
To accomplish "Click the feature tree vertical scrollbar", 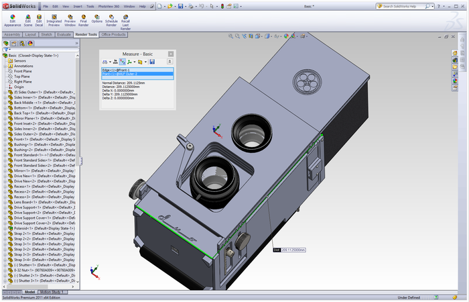I will (x=78, y=168).
